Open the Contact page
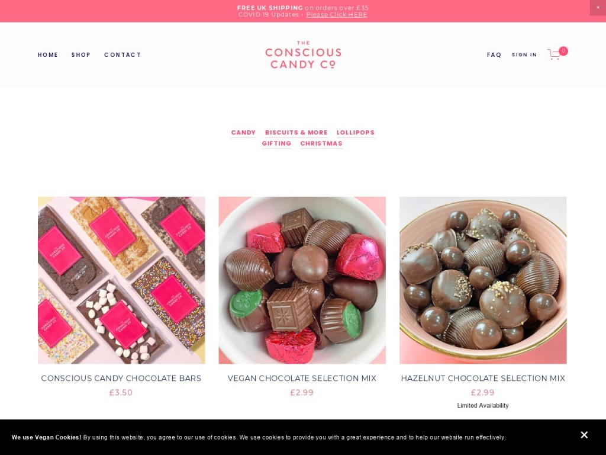The image size is (606, 455). click(123, 55)
